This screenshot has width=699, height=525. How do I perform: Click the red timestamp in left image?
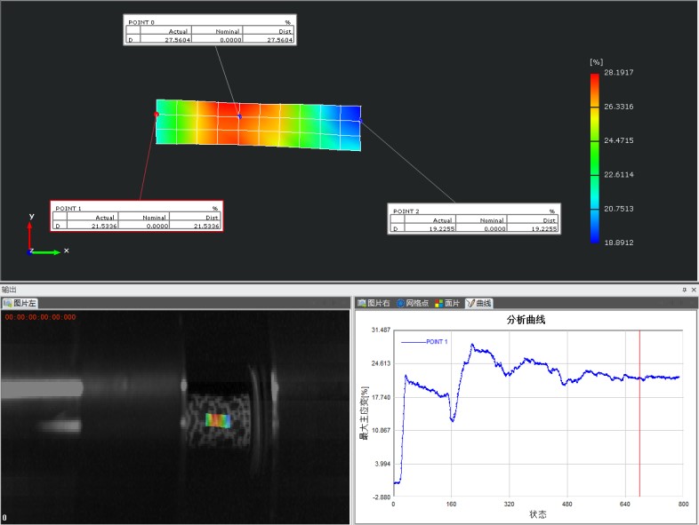click(40, 317)
